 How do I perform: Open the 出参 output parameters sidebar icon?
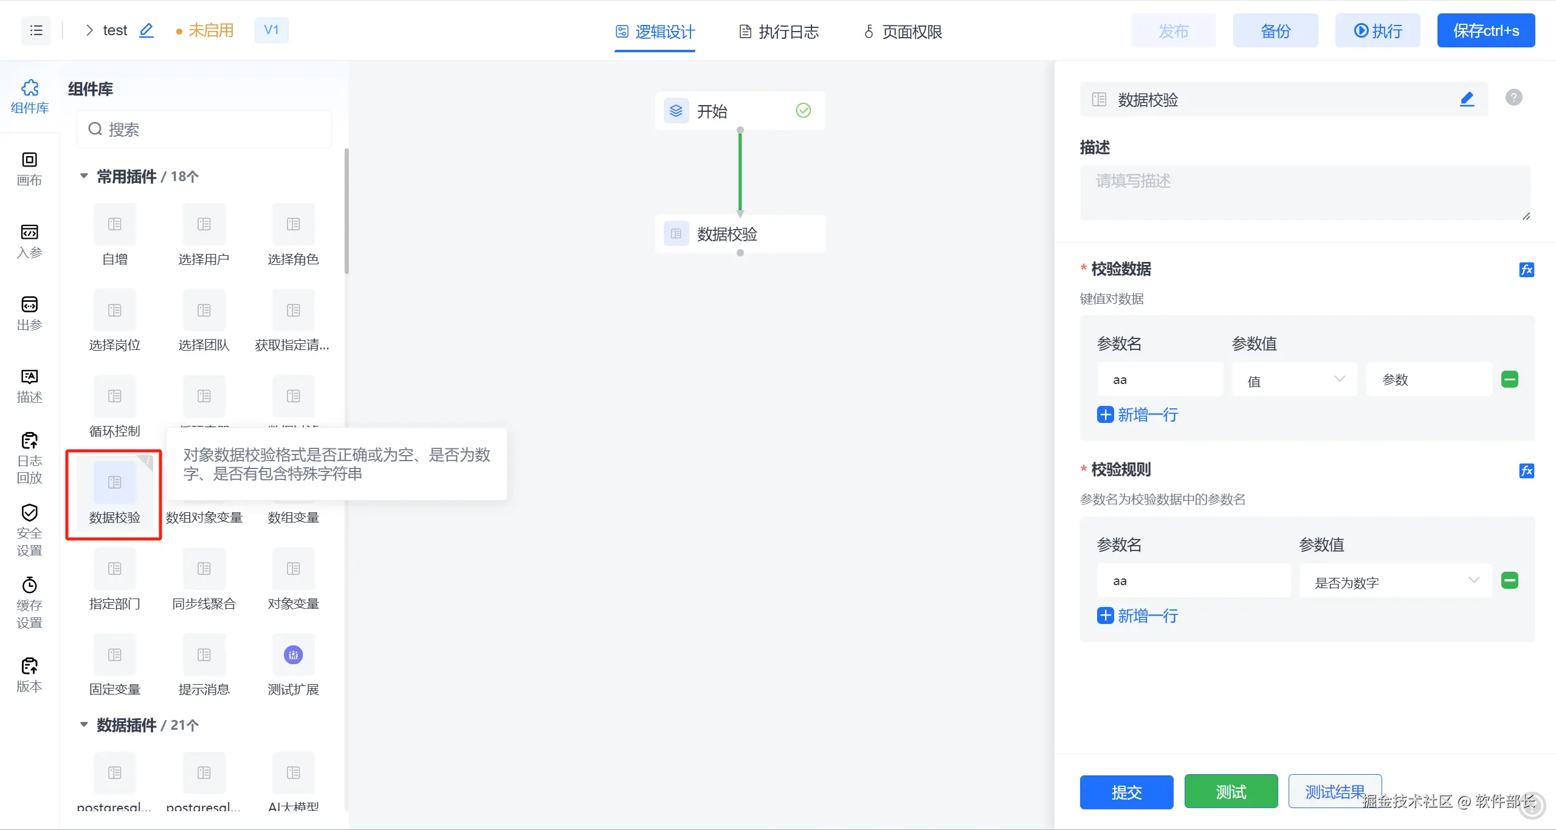29,313
